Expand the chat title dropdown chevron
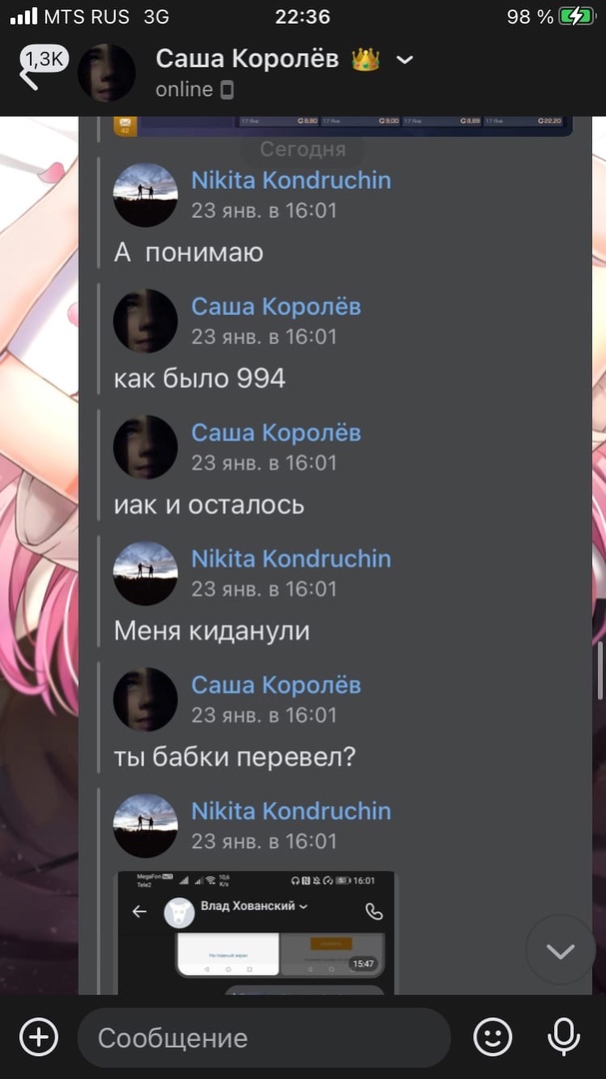Image resolution: width=606 pixels, height=1079 pixels. click(405, 60)
